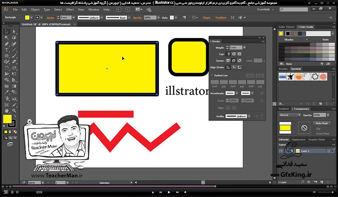Viewport: 338px width, 197px height.
Task: Open the Effect menu
Action: click(70, 9)
